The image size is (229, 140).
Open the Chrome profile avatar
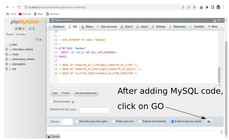pos(218,7)
